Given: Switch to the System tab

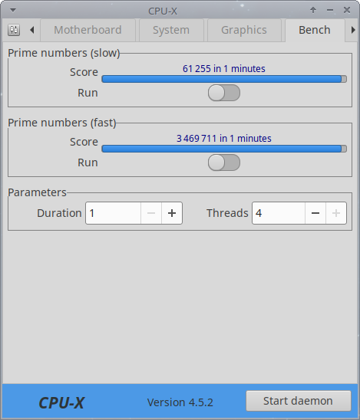Looking at the screenshot, I should pyautogui.click(x=171, y=30).
